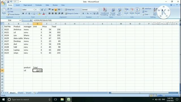The width and height of the screenshot is (181, 102).
Task: Center text horizontally
Action: [x=53, y=13]
